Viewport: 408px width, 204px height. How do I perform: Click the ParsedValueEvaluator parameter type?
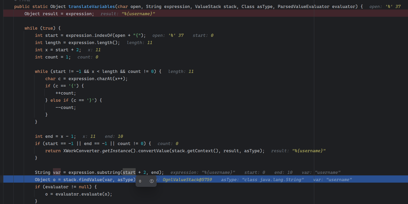304,6
